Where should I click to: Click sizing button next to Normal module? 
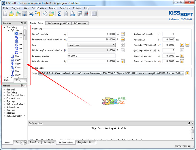(122, 34)
